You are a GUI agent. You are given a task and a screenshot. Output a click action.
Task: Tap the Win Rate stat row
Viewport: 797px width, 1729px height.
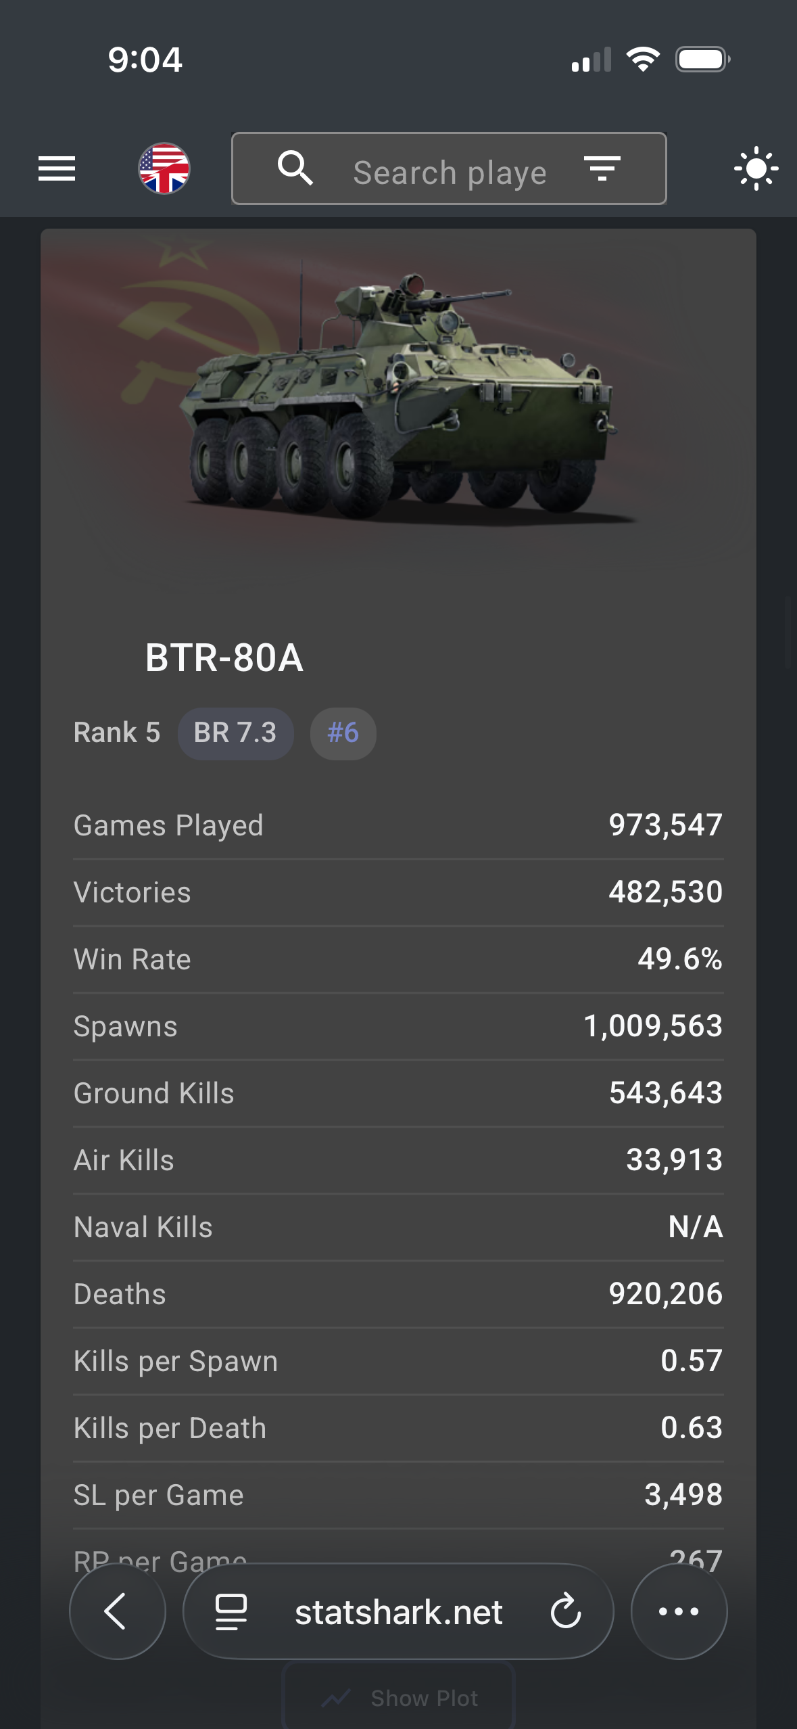(398, 959)
